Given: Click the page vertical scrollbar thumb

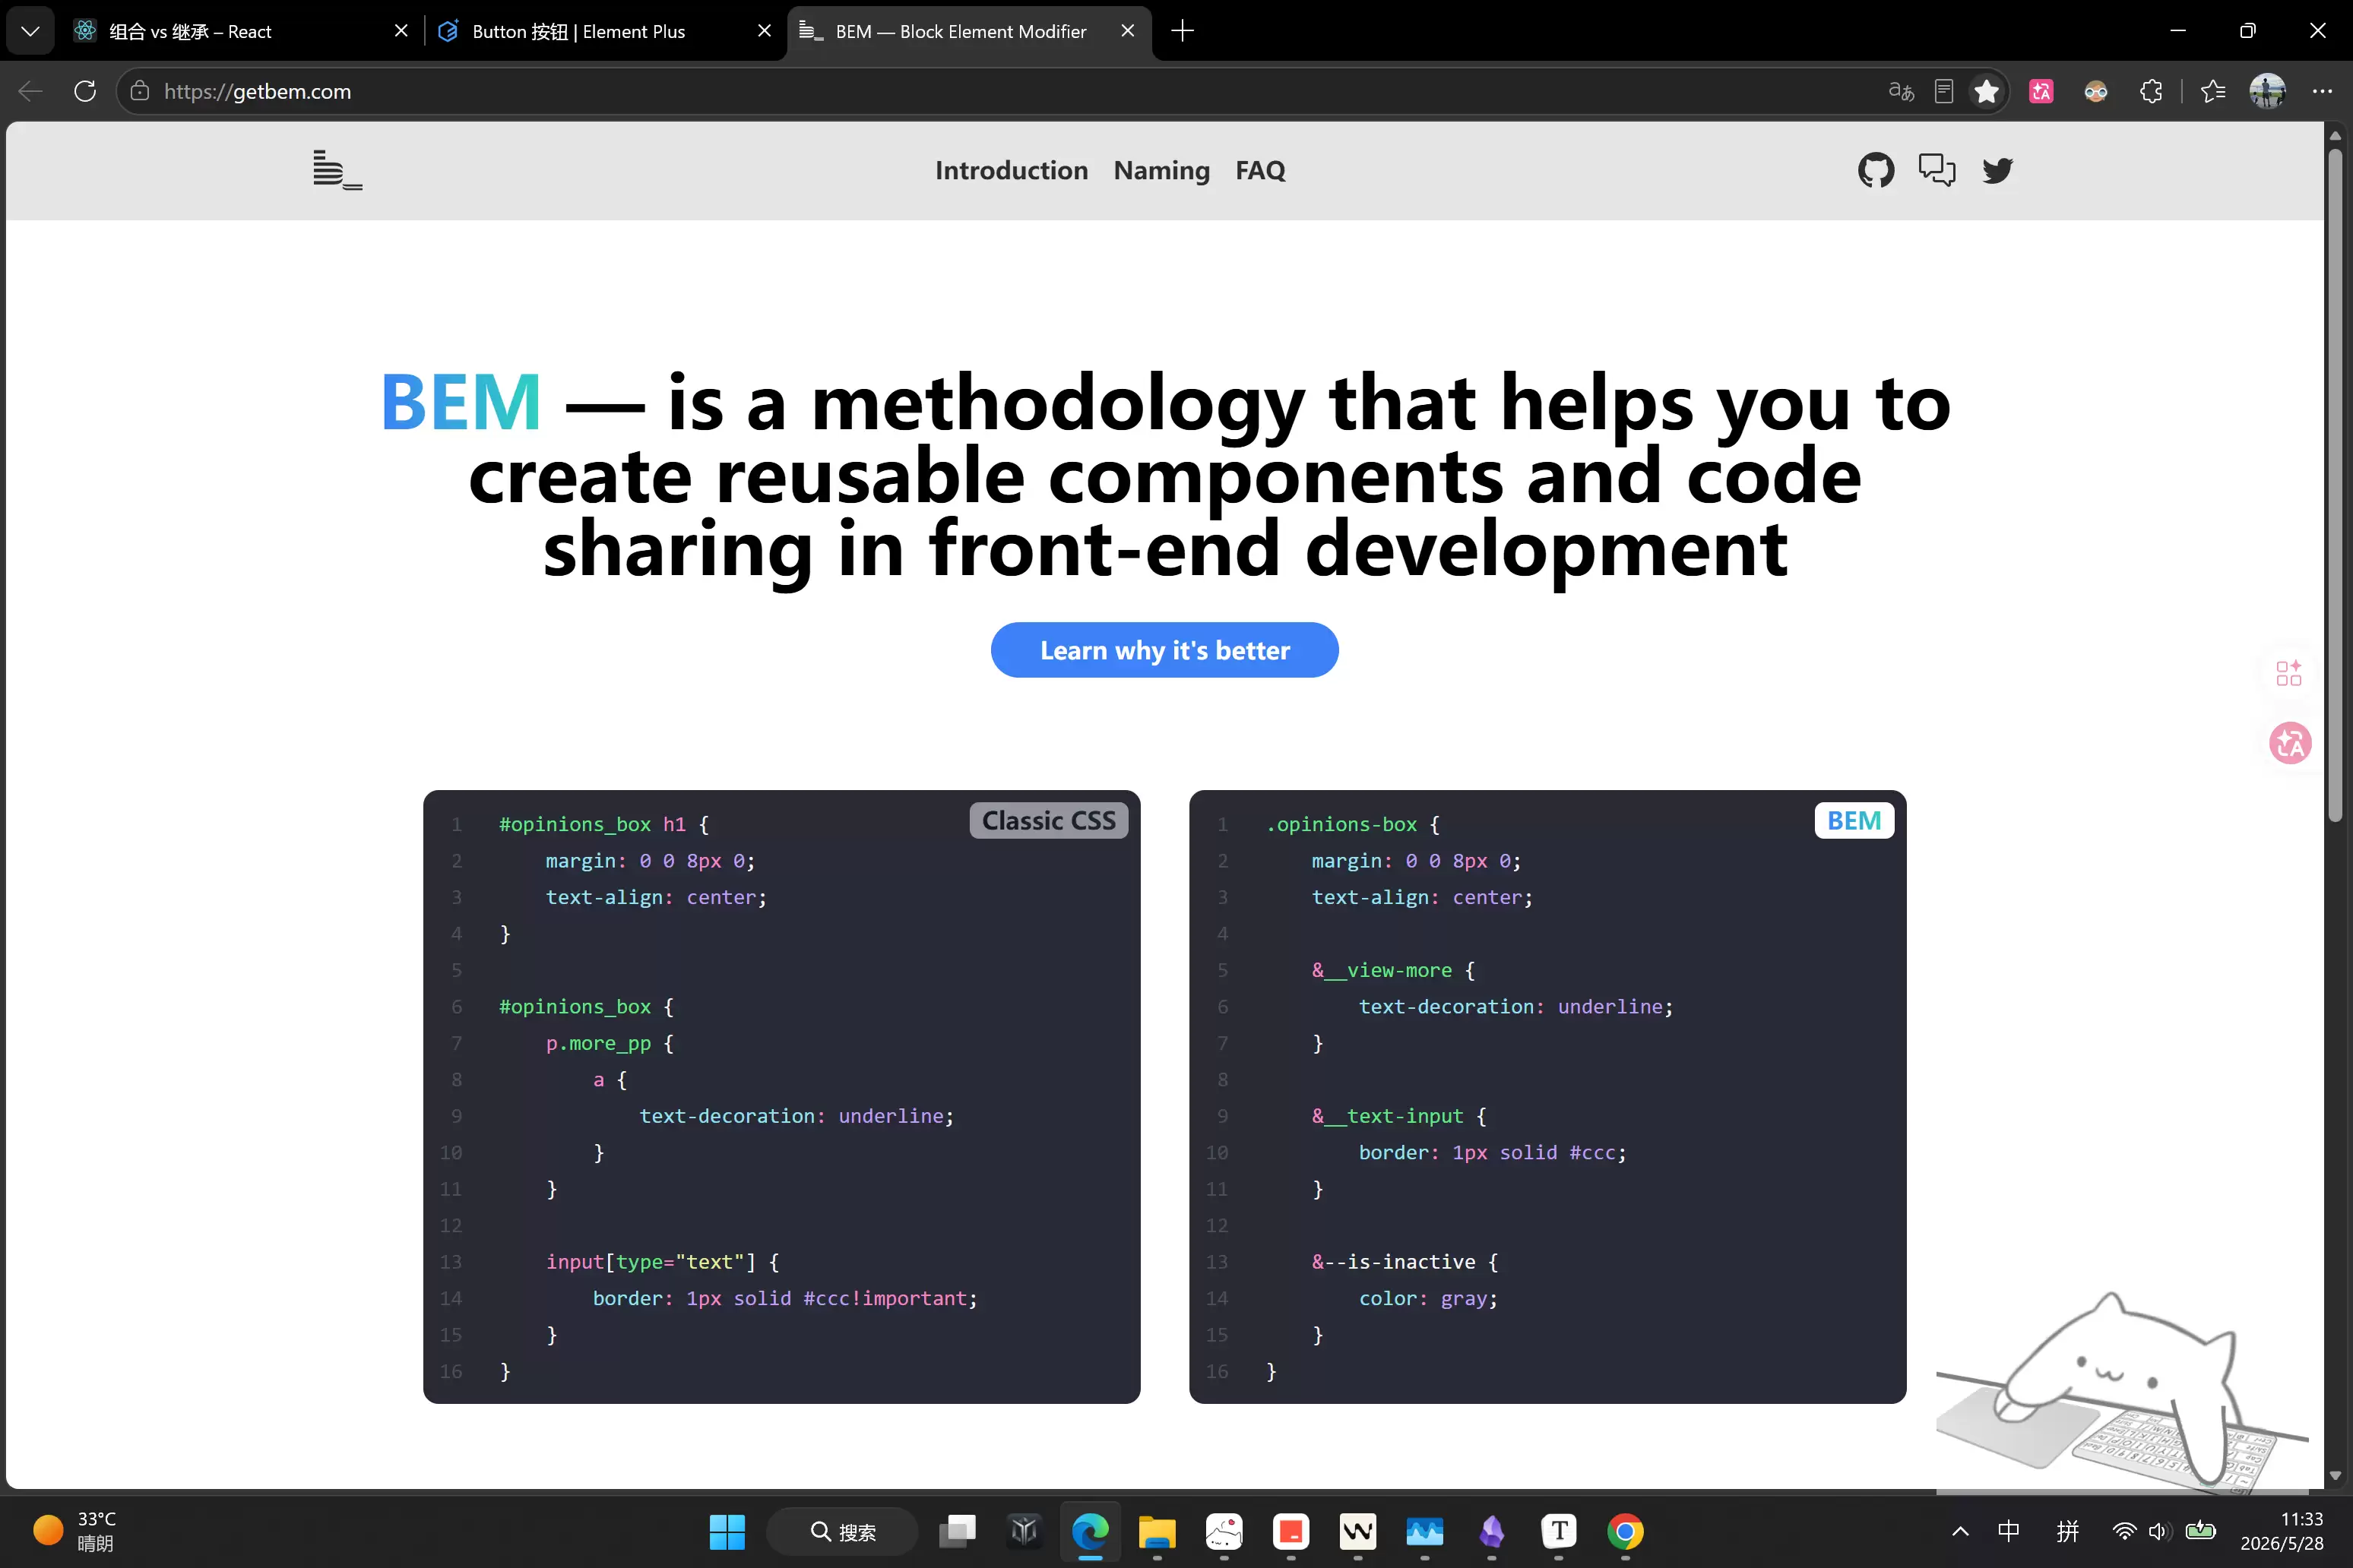Looking at the screenshot, I should [x=2335, y=485].
